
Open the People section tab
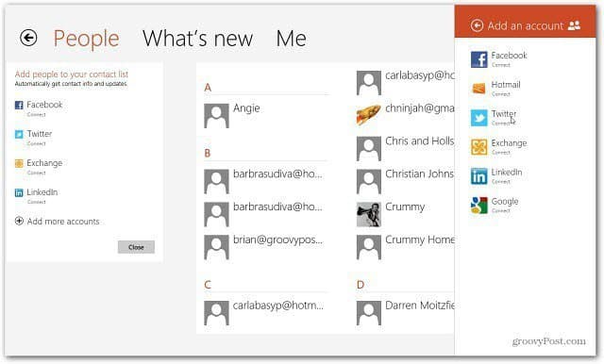(86, 39)
